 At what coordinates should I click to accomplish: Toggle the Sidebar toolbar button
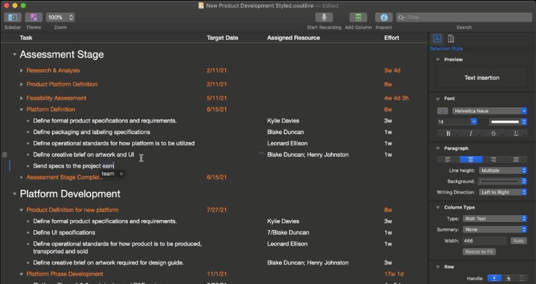pos(13,18)
